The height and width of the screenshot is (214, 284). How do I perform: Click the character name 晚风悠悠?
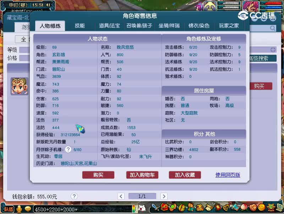(125, 47)
